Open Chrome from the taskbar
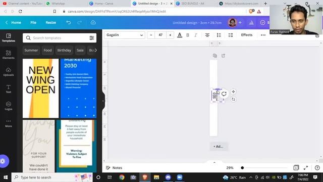Image resolution: width=323 pixels, height=182 pixels. tap(122, 177)
